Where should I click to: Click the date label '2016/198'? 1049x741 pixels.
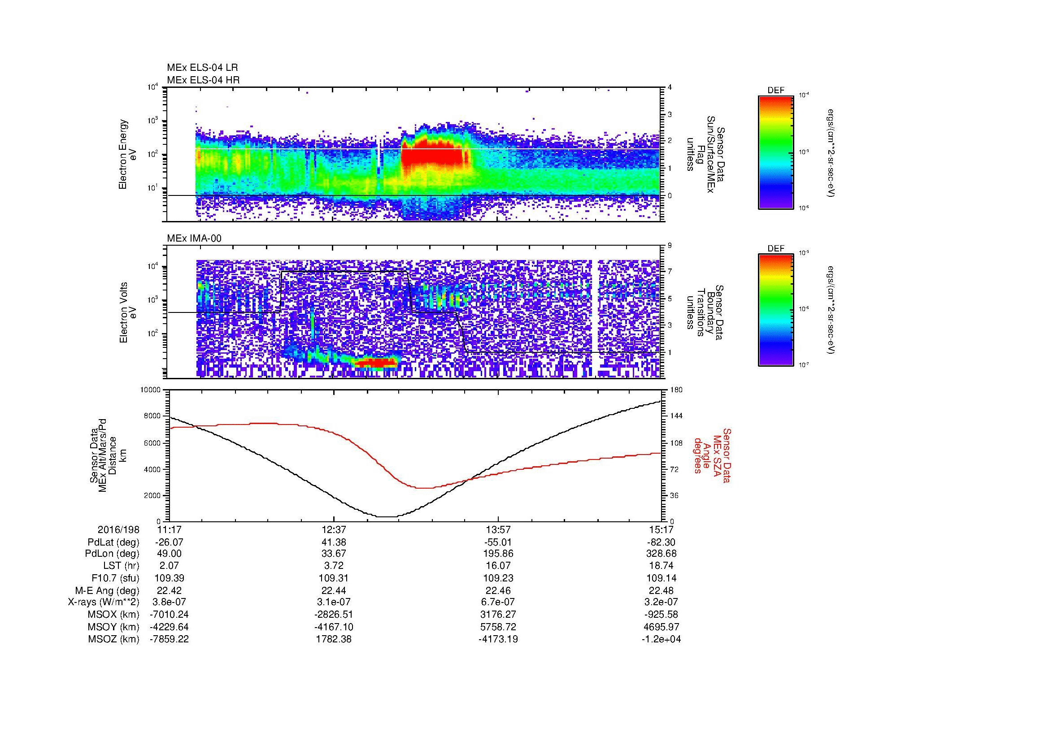coord(118,529)
